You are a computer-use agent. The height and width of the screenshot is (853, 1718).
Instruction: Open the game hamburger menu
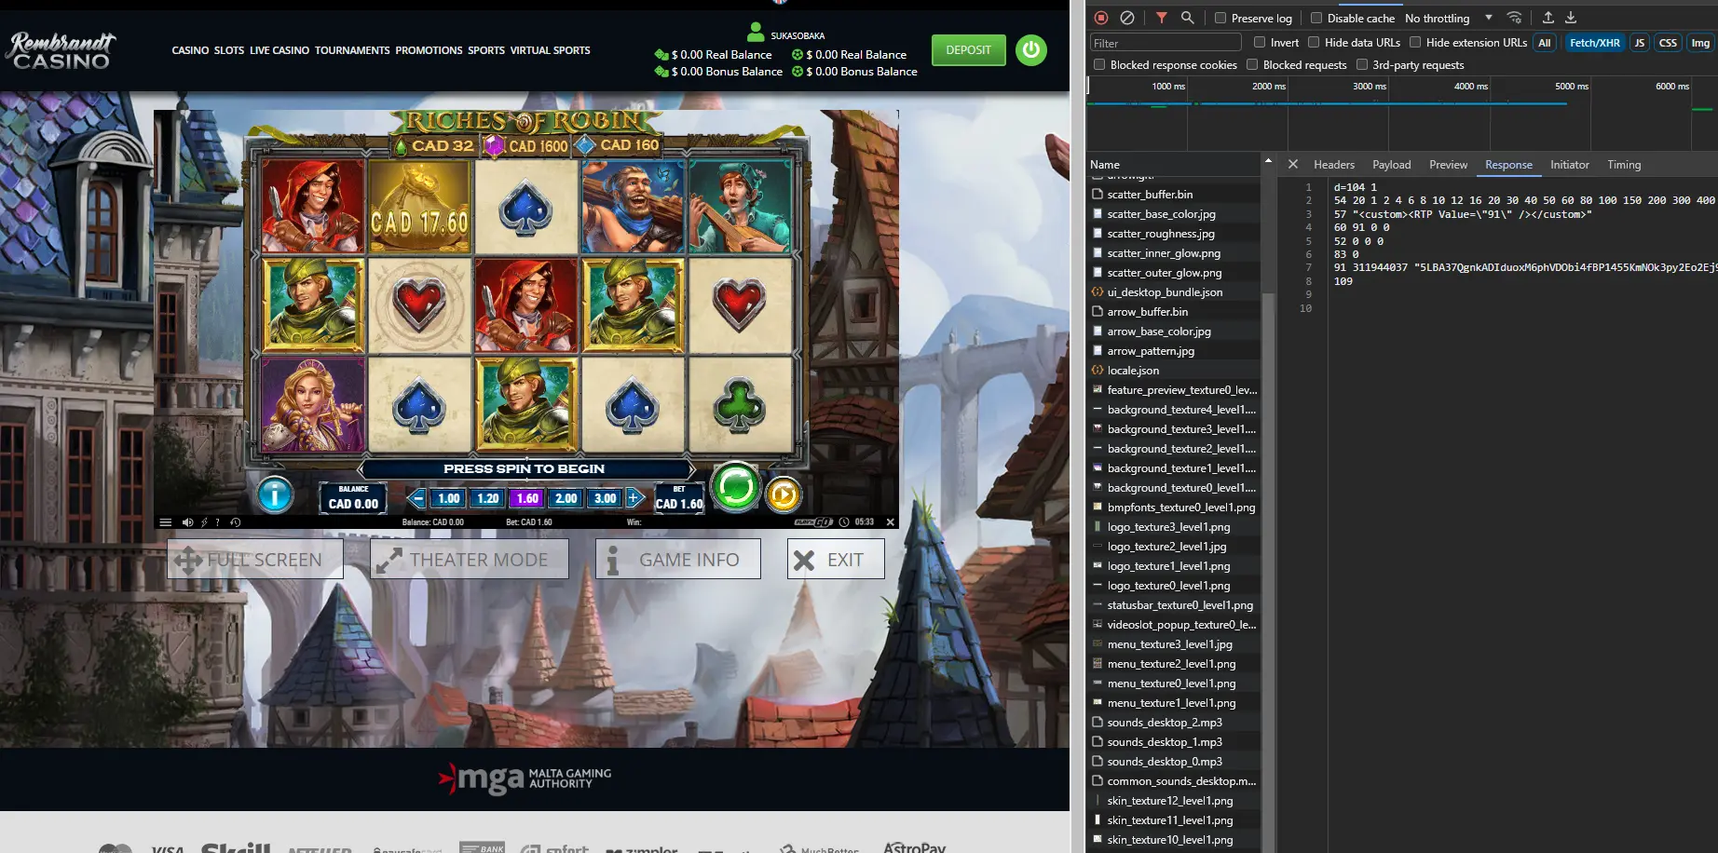165,522
